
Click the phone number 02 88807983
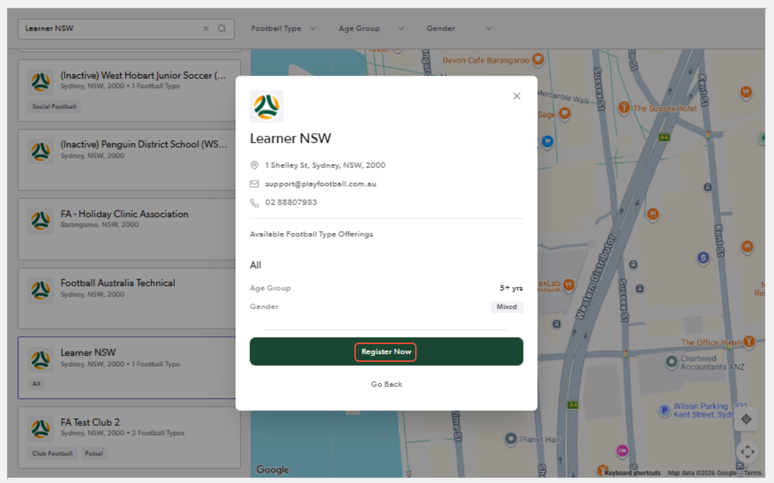[x=291, y=202]
